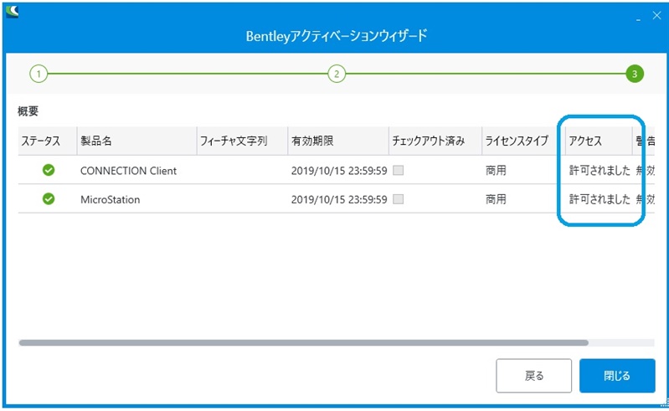The width and height of the screenshot is (669, 411).
Task: Close the wizard with the X icon
Action: (x=656, y=15)
